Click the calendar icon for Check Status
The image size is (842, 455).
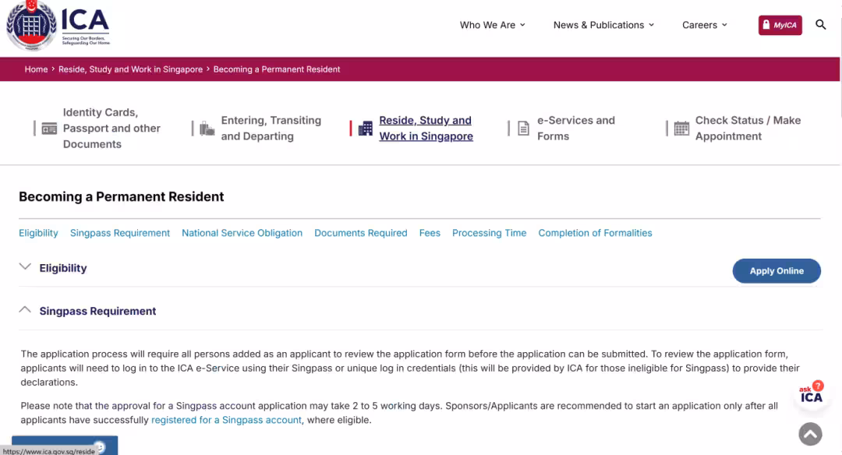pos(681,129)
